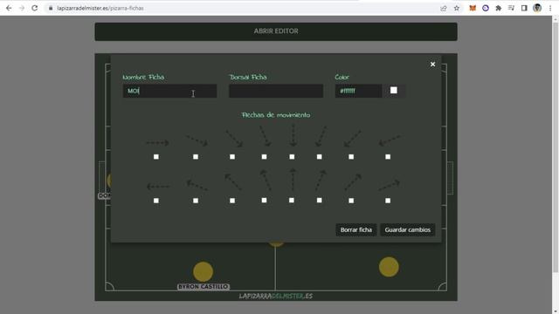Go forward in browser history
Screen dimensions: 559x314
click(x=22, y=8)
